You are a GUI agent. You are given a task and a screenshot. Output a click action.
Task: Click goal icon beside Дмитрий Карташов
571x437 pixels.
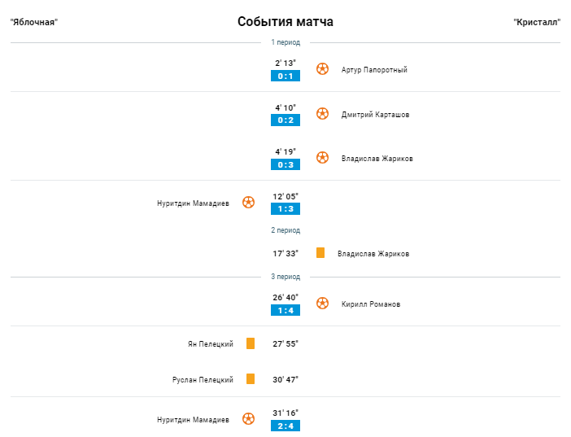coord(322,114)
